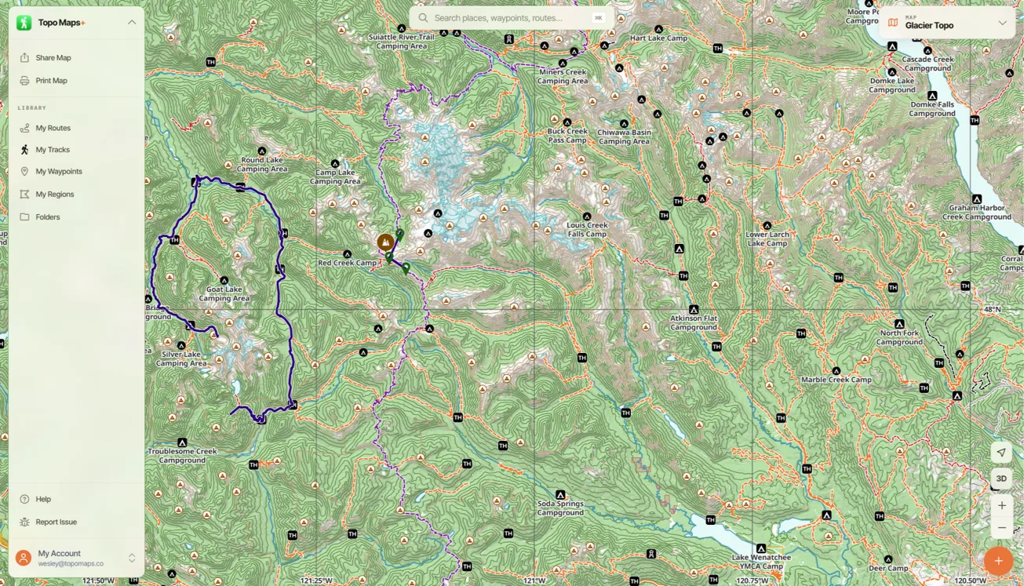The height and width of the screenshot is (586, 1024).
Task: Click Soda Springs Campground icon
Action: click(560, 495)
